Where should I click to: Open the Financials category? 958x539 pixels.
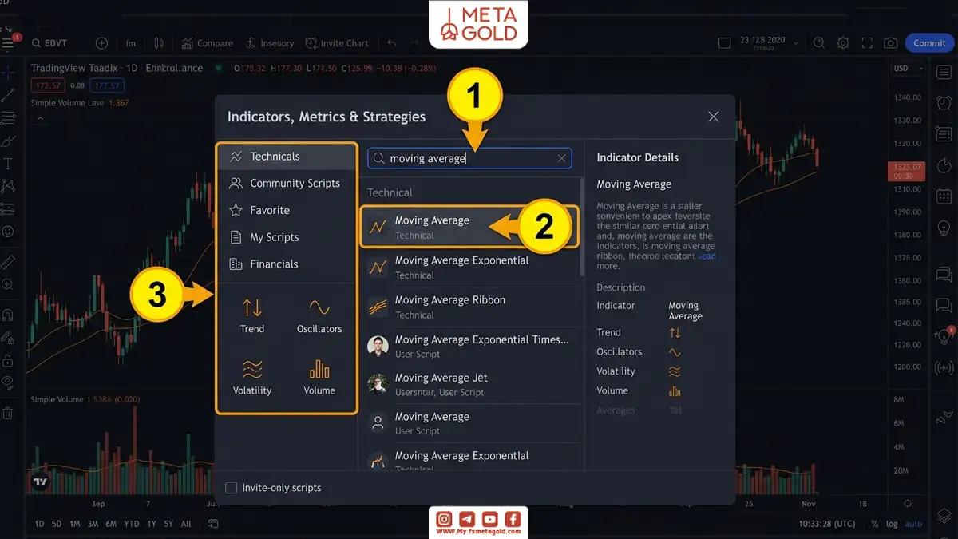(x=287, y=264)
